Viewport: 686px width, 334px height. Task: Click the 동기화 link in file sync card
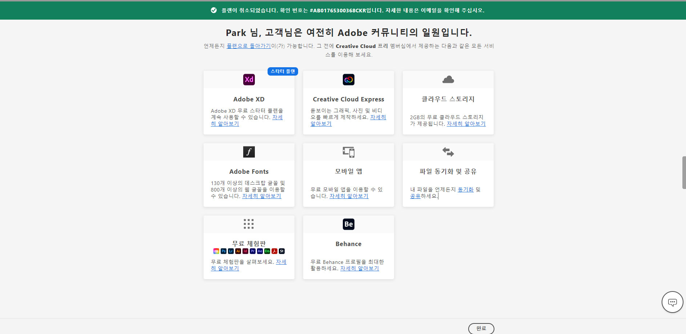465,189
